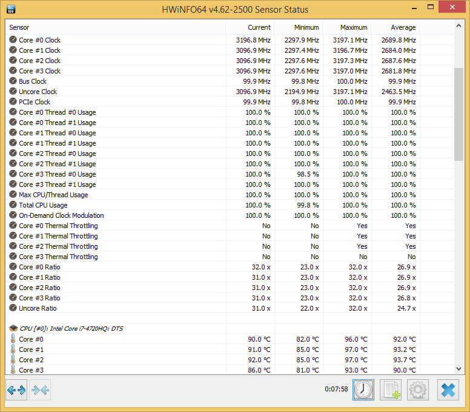Click the 93.7 °C average for Core #2

pos(405,360)
